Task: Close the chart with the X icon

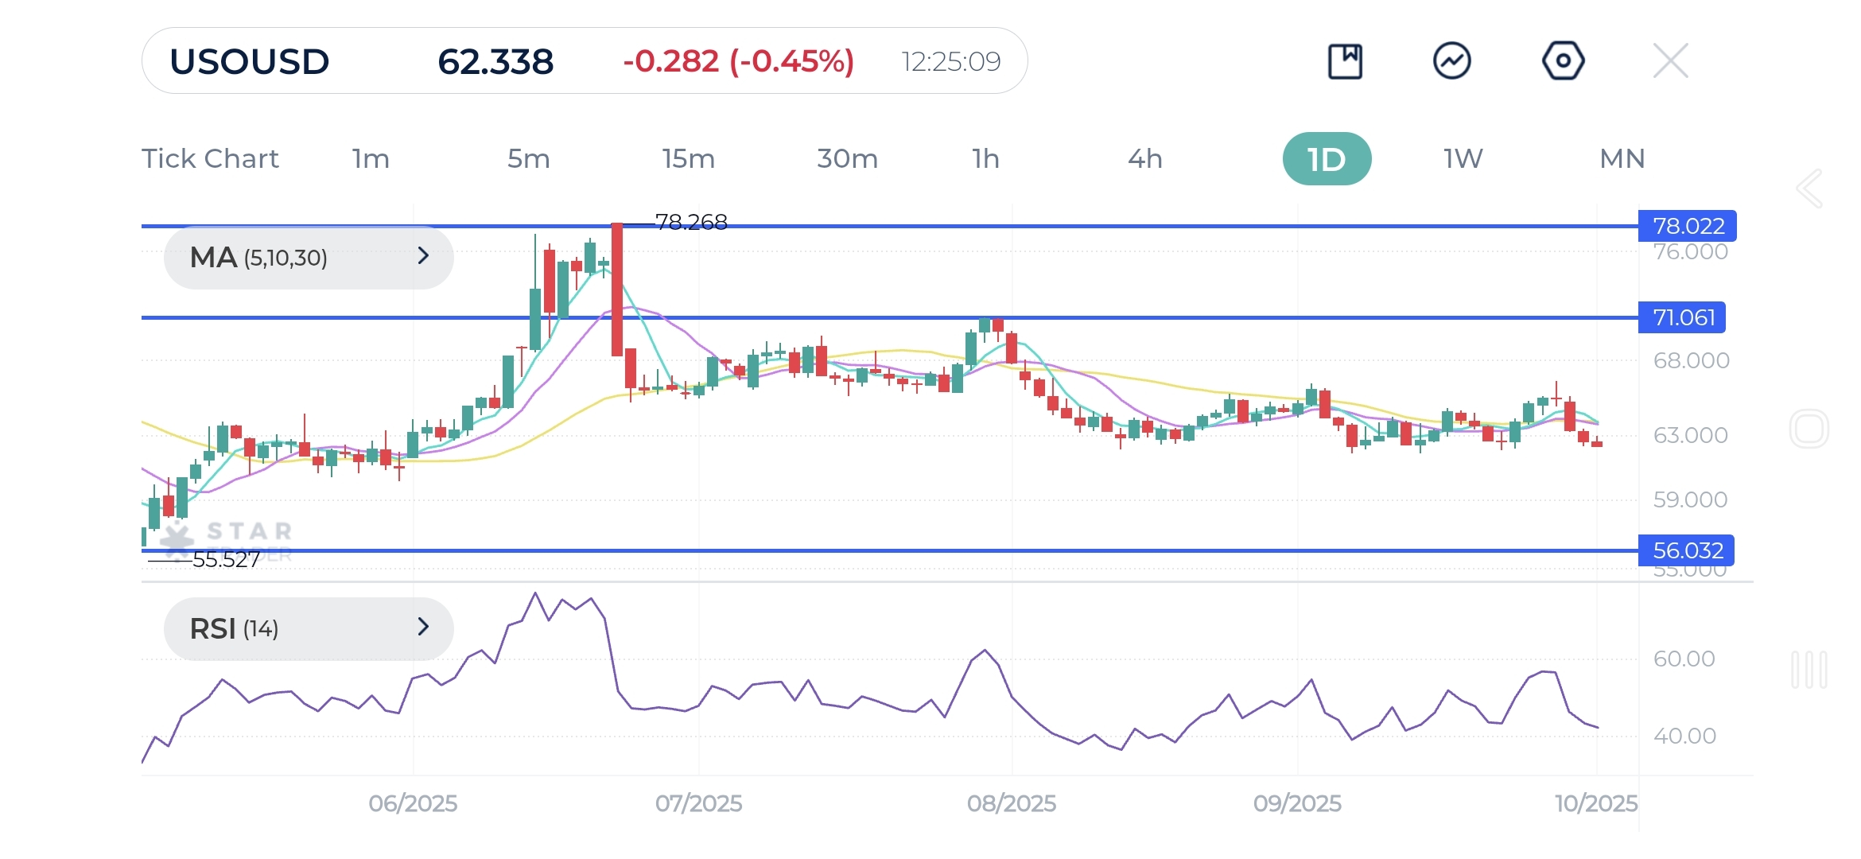Action: [1670, 61]
